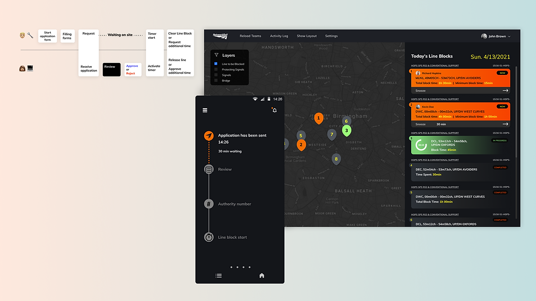The width and height of the screenshot is (536, 301).
Task: Open the hamburger menu in mobile app
Action: coord(205,110)
